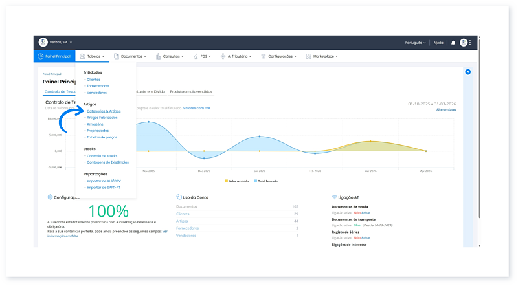Screen dimensions: 518x286
Task: Click the notifications bell icon
Action: coord(453,43)
